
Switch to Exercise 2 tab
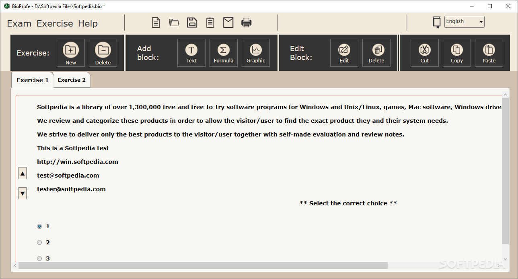(x=72, y=80)
